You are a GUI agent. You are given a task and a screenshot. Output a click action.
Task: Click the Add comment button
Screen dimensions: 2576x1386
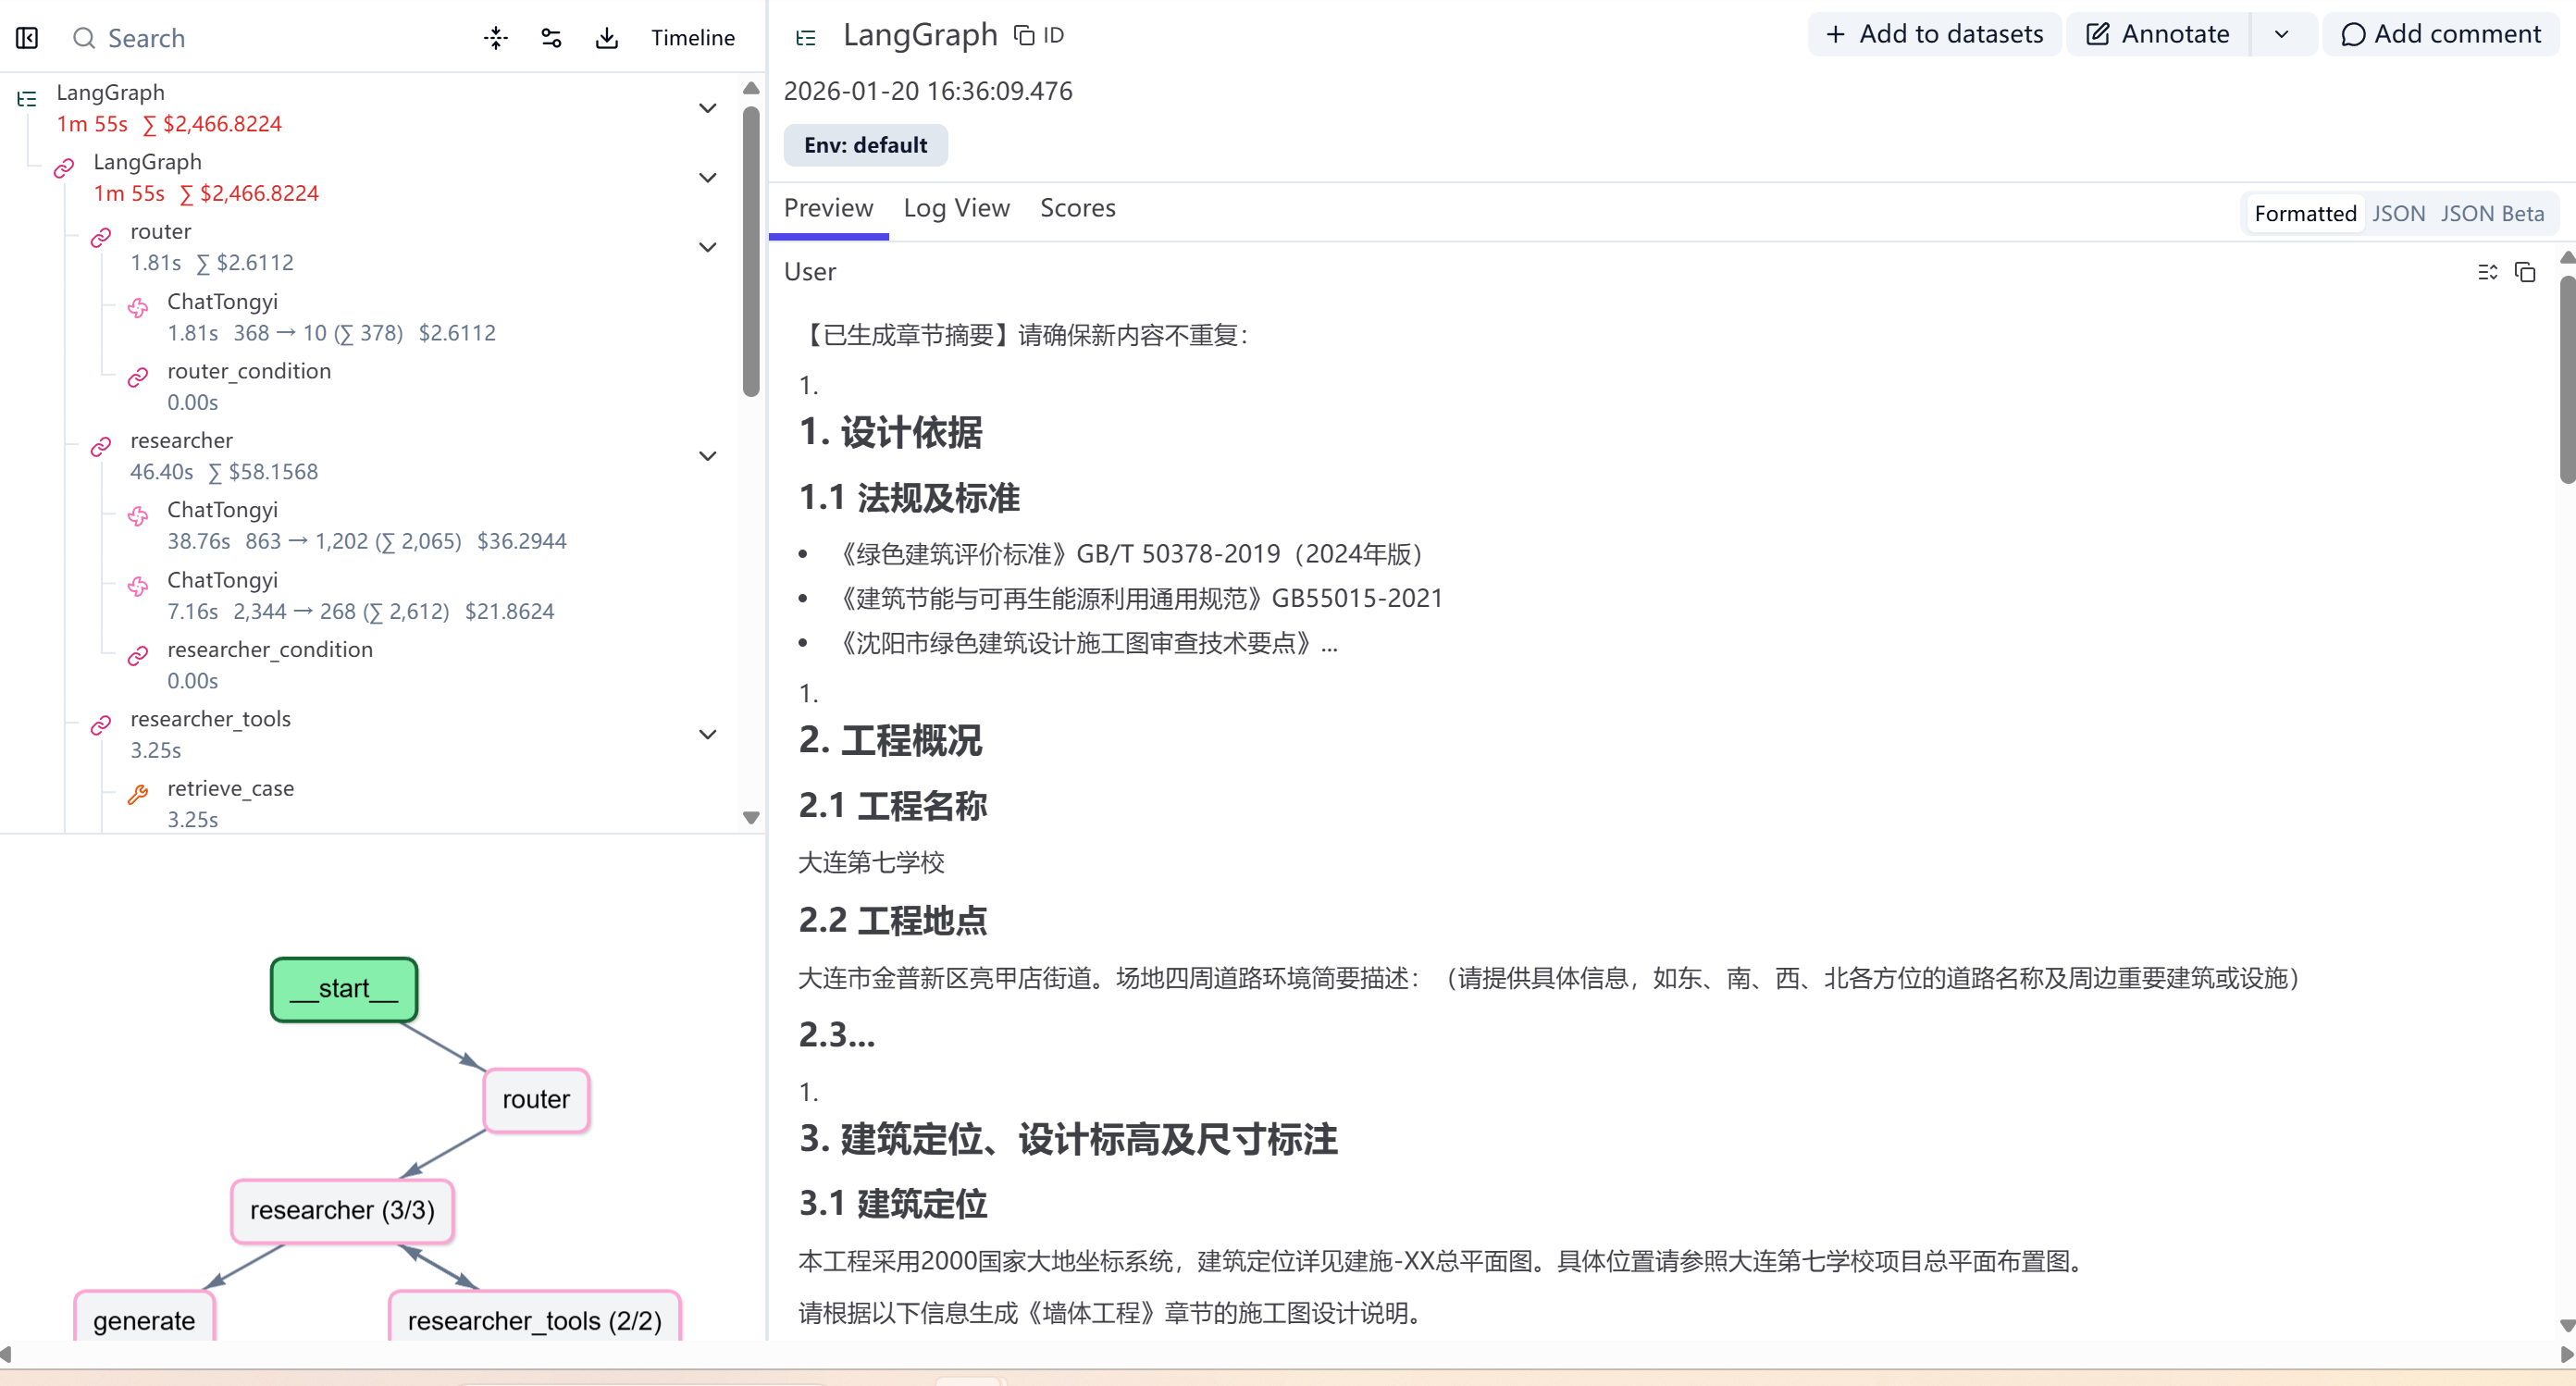pos(2440,34)
